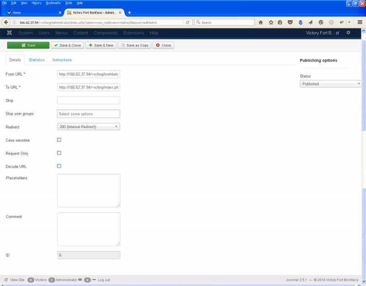Viewport: 366px width, 286px height.
Task: Open the settings gear menu in admin bar
Action: pos(348,32)
